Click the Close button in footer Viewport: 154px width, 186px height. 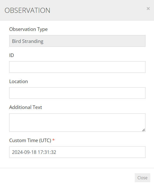[142, 177]
